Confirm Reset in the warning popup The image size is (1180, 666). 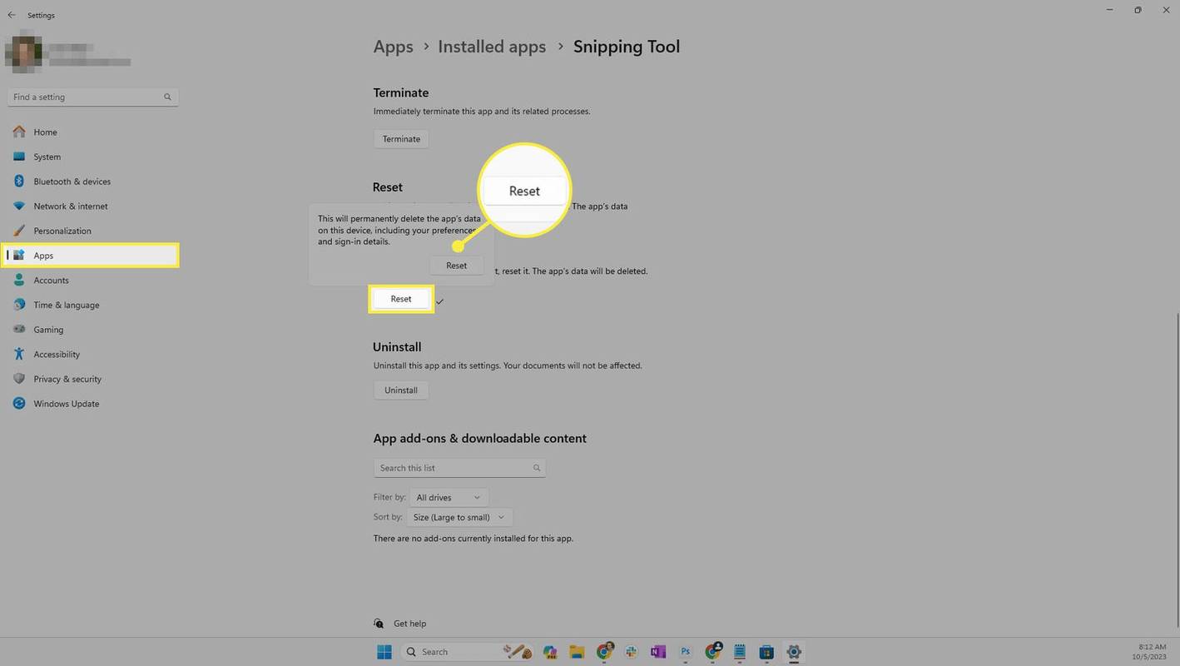pyautogui.click(x=456, y=266)
